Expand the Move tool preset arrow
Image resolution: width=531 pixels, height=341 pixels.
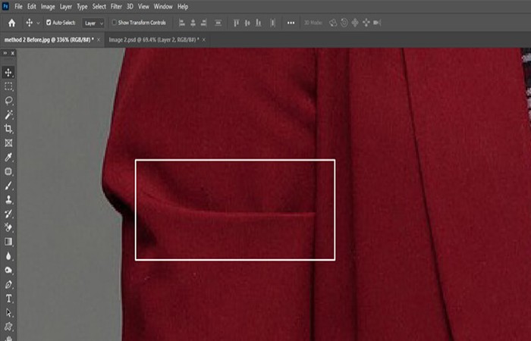[38, 23]
